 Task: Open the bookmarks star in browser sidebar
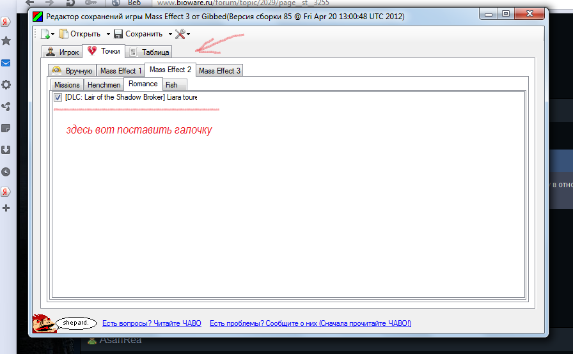pyautogui.click(x=6, y=40)
